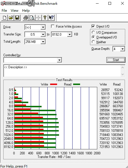Viewport: 128px width, 168px height.
Task: Open the View menu
Action: [x=14, y=11]
